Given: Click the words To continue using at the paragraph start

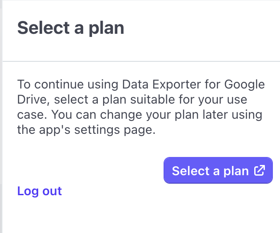Looking at the screenshot, I should (68, 84).
